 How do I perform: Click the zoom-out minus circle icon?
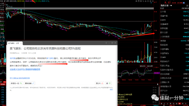pyautogui.click(x=153, y=1)
